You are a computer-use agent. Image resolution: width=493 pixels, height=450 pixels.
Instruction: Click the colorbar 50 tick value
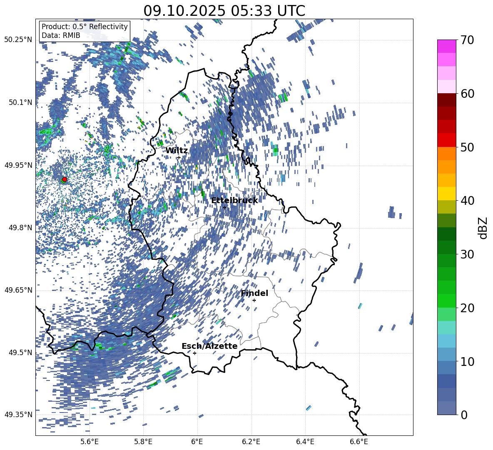click(467, 147)
